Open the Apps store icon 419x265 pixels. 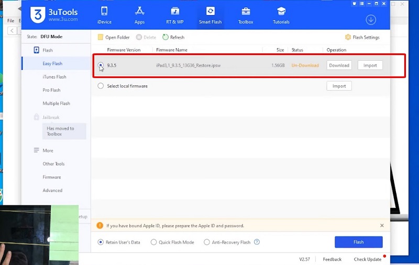coord(139,12)
